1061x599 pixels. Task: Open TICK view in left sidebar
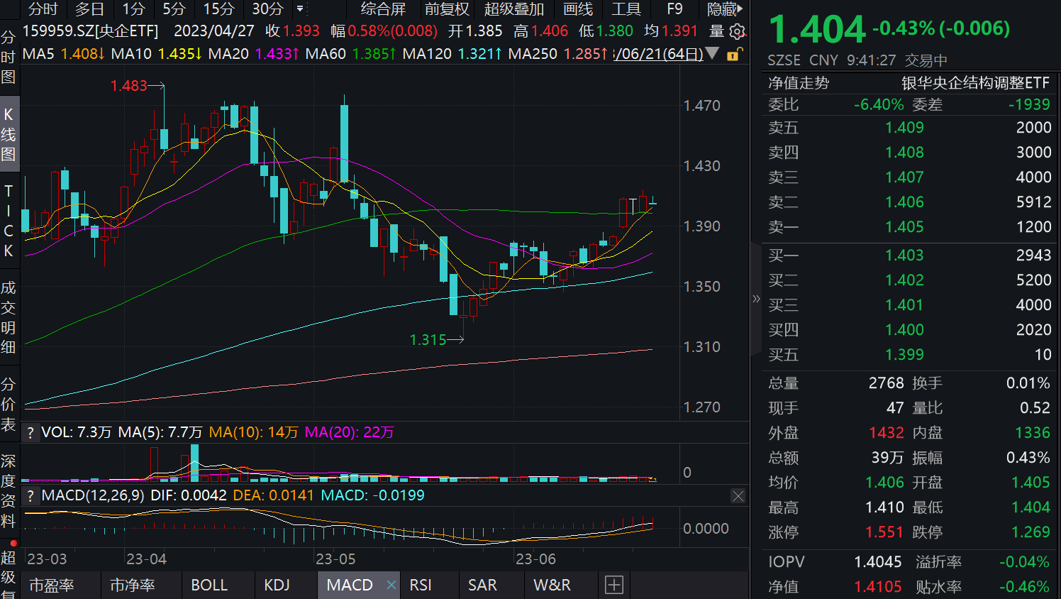[x=9, y=221]
